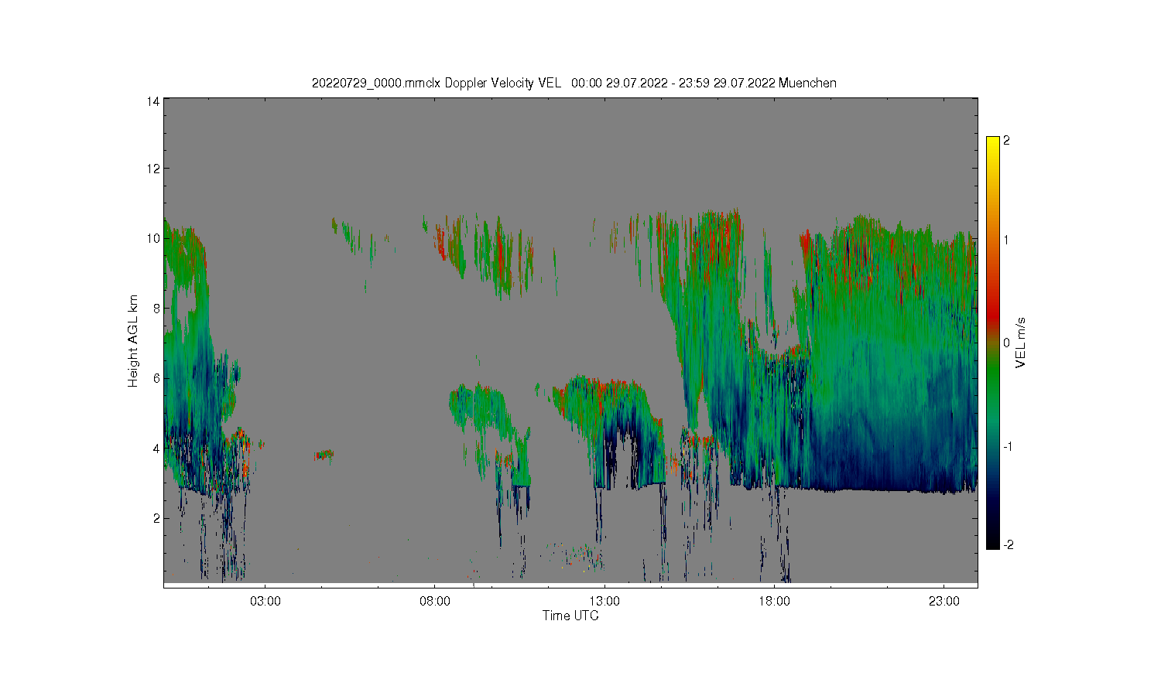Click the height tick label 6
Screen dimensions: 1161x696
pos(156,378)
